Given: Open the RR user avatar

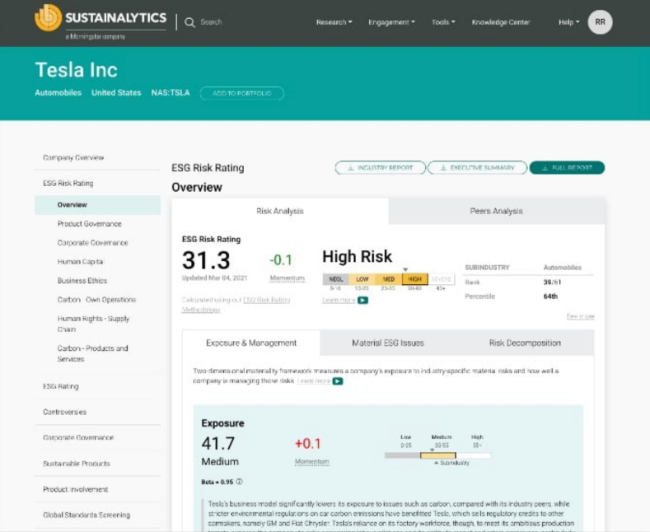Looking at the screenshot, I should (x=600, y=22).
